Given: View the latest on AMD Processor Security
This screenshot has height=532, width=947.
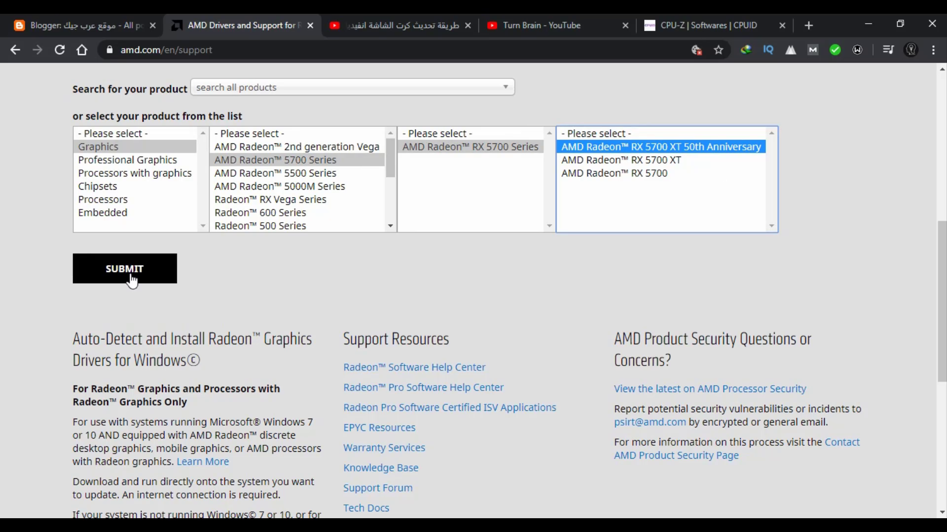Looking at the screenshot, I should pyautogui.click(x=710, y=389).
